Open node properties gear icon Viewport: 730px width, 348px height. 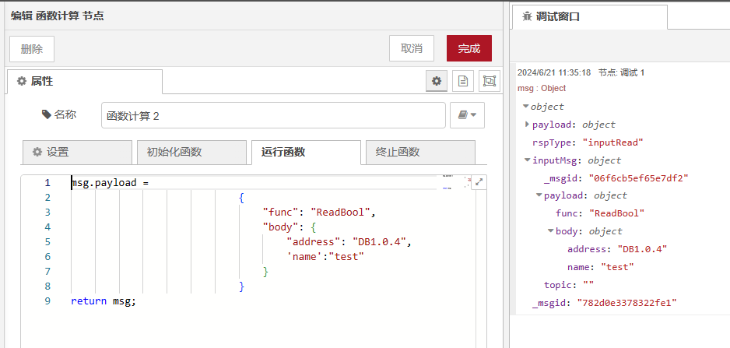(x=437, y=81)
